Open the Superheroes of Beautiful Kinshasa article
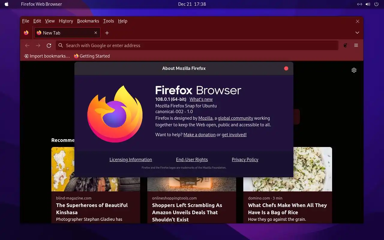 point(92,209)
